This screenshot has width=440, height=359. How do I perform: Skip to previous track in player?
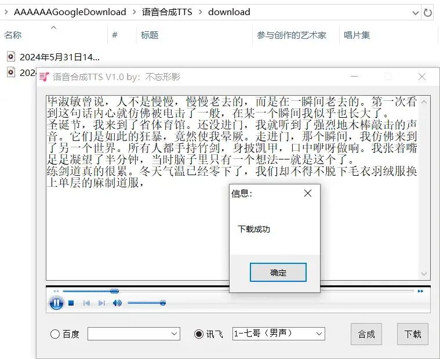tap(86, 303)
